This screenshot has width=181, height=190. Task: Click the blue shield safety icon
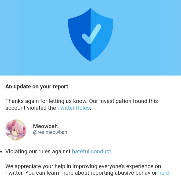[x=90, y=35]
